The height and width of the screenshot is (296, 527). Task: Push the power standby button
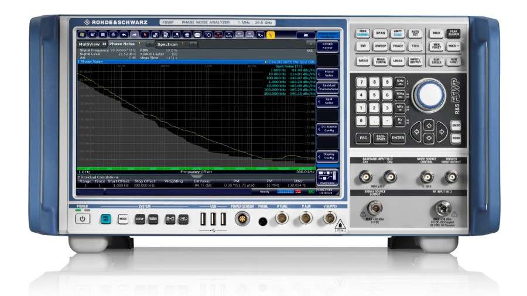pyautogui.click(x=83, y=219)
